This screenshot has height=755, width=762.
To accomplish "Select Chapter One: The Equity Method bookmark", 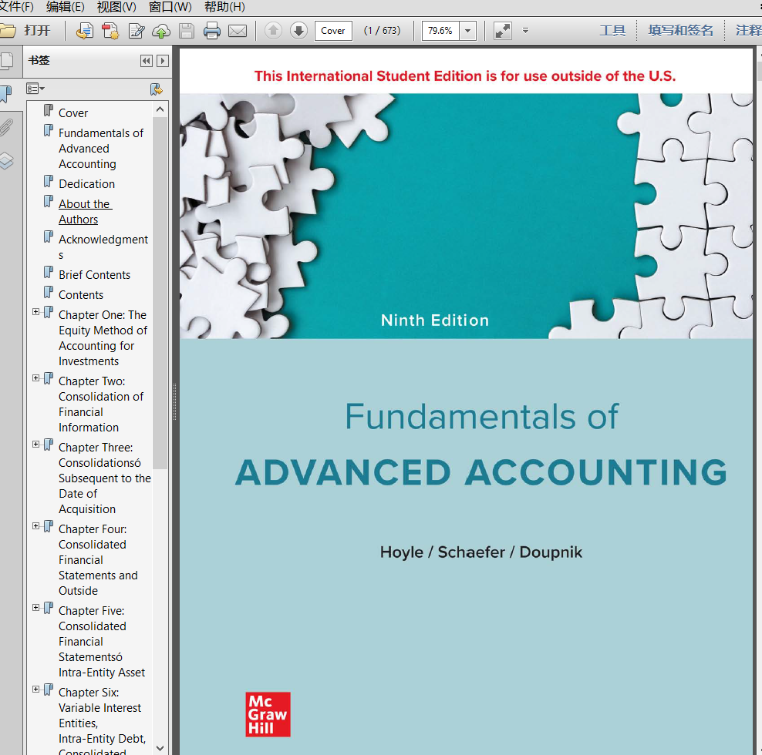I will [x=103, y=338].
